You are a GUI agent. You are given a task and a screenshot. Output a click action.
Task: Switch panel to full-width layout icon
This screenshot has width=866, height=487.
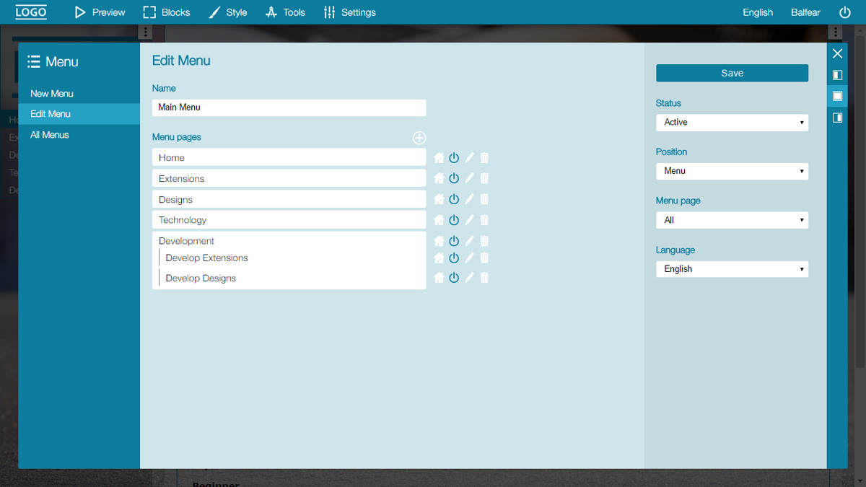click(x=837, y=96)
